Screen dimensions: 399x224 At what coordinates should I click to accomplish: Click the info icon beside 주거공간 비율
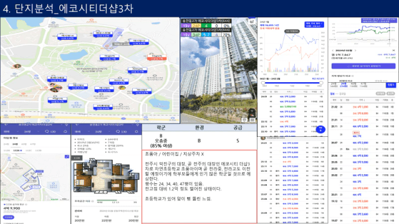coord(92,201)
